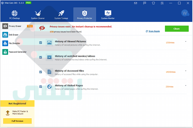
Task: Uncheck History of Accessed Files checkbox
Action: click(x=41, y=72)
